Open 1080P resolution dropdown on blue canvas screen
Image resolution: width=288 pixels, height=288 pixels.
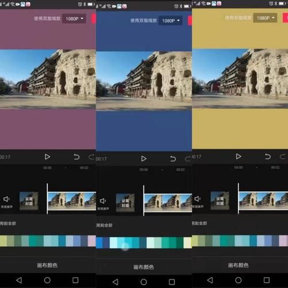[170, 21]
